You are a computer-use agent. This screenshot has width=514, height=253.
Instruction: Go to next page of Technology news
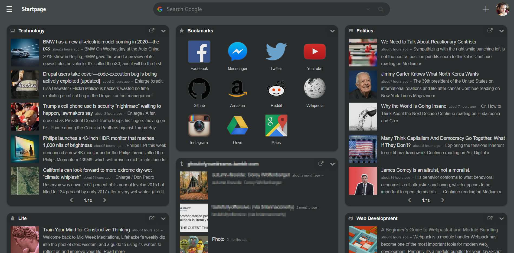coord(104,200)
